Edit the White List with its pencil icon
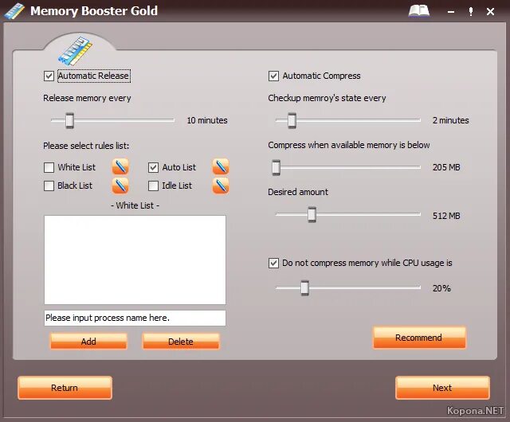Screen dimensions: 510x422 point(120,166)
